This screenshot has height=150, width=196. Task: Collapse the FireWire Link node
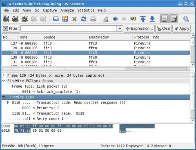4,97
